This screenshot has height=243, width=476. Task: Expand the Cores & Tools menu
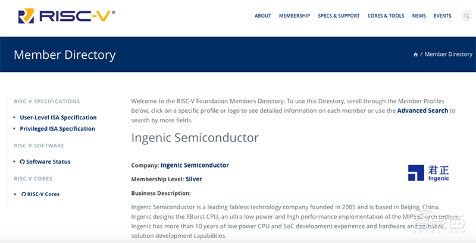386,16
